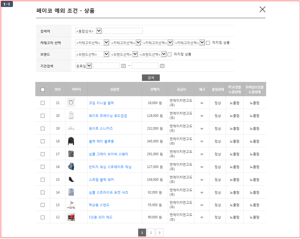The width and height of the screenshot is (301, 239).
Task: Click the red chair thumbnail in row 12
Action: [71, 217]
